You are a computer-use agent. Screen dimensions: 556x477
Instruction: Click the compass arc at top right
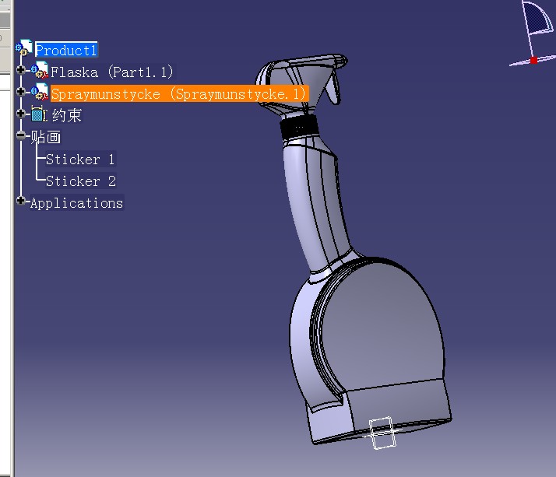[x=537, y=18]
